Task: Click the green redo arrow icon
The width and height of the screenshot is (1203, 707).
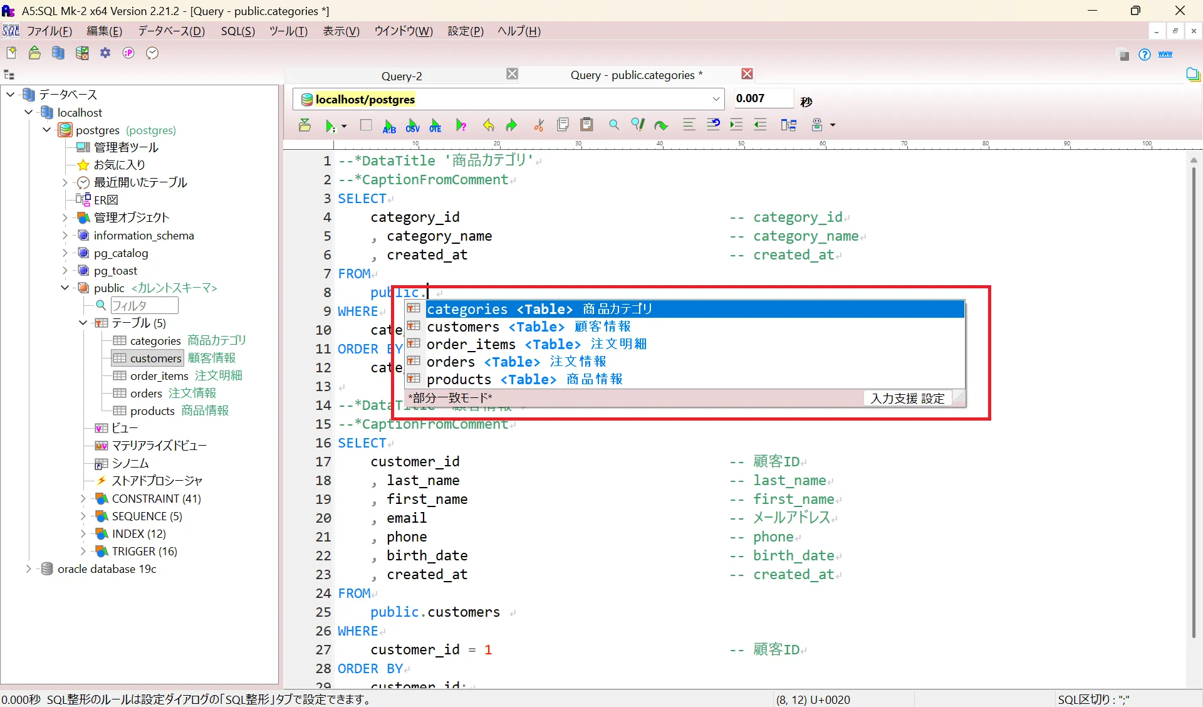Action: pos(512,125)
